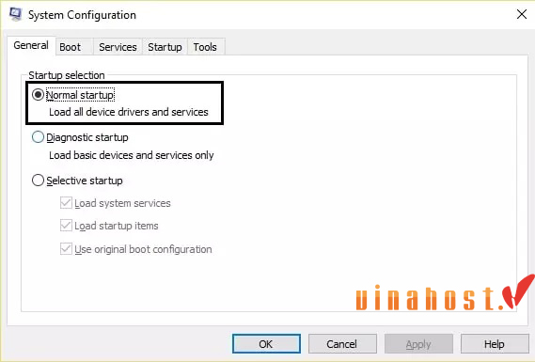The image size is (535, 362).
Task: Close the System Configuration window
Action: tap(522, 14)
